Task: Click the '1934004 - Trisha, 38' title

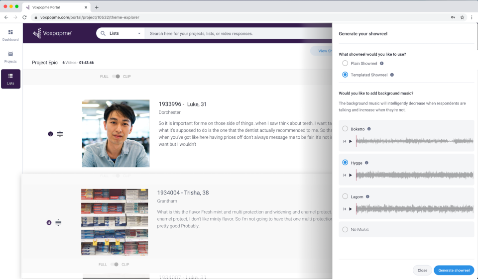Action: click(x=183, y=193)
